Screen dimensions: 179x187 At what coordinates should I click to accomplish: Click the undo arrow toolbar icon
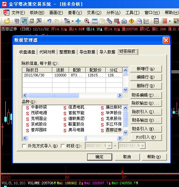pos(49,21)
